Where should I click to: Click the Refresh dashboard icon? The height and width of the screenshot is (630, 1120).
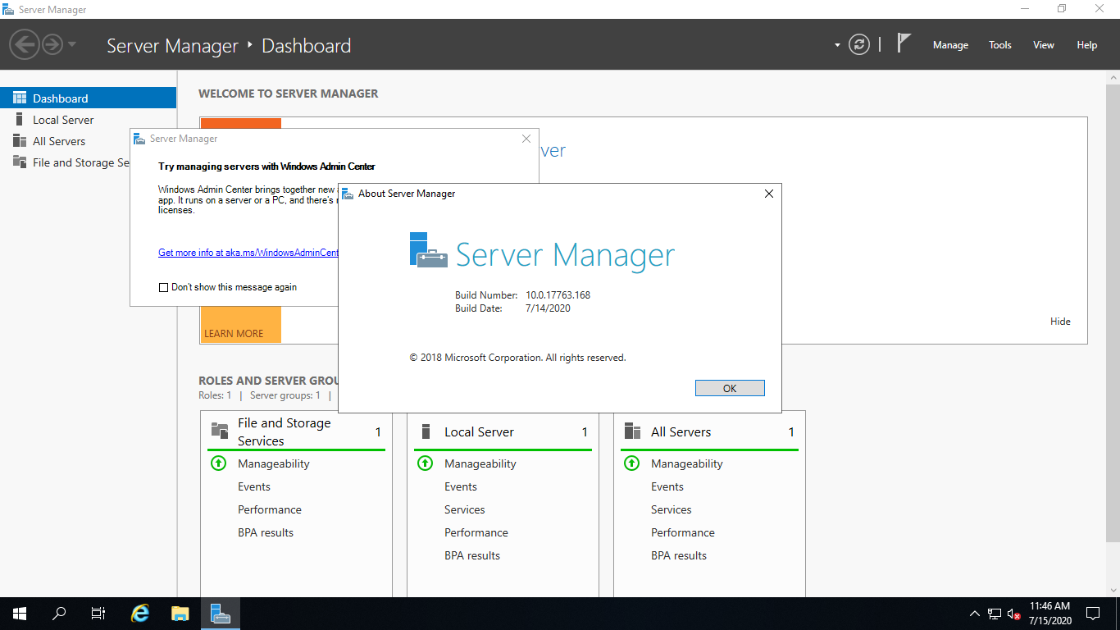859,44
